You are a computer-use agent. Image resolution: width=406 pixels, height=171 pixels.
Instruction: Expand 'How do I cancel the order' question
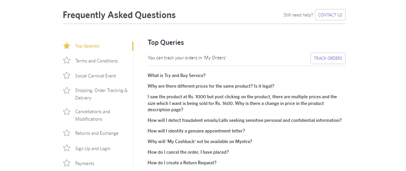click(188, 152)
